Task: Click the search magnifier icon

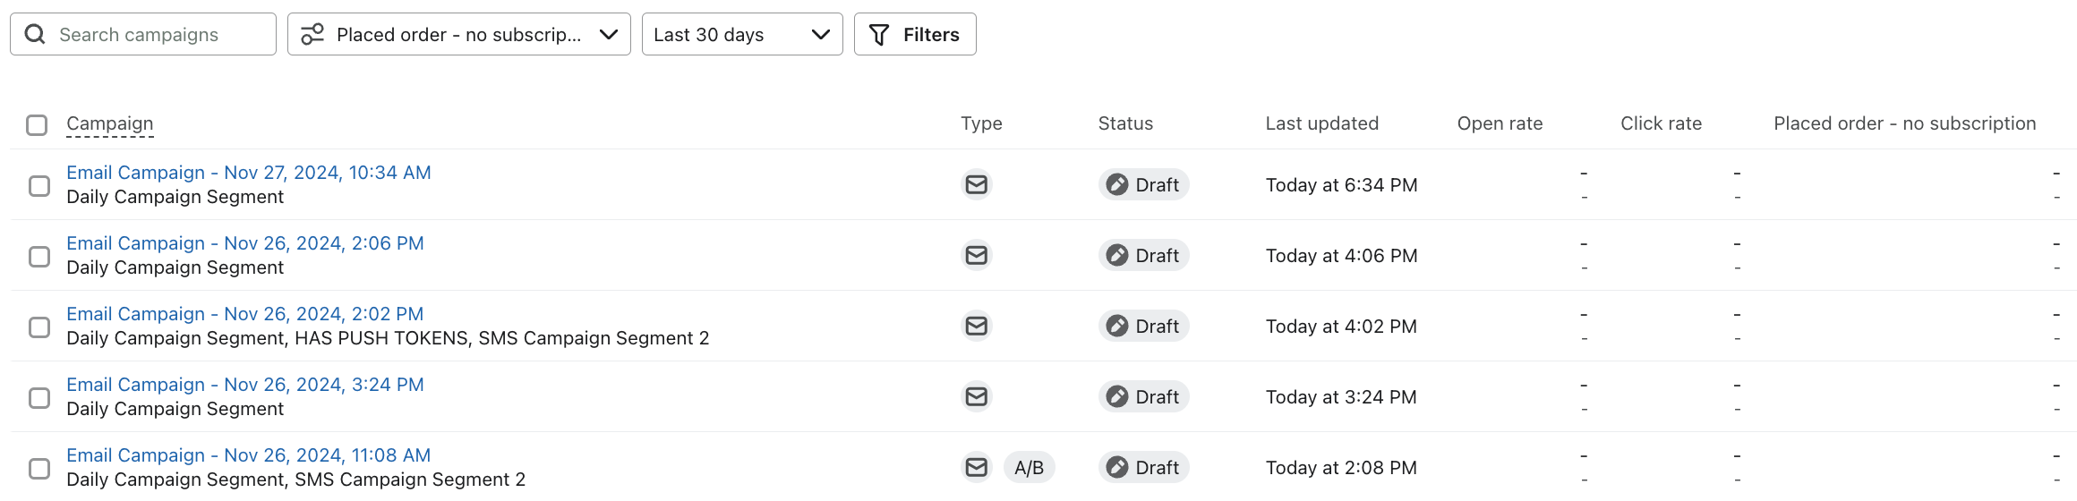Action: (x=35, y=35)
